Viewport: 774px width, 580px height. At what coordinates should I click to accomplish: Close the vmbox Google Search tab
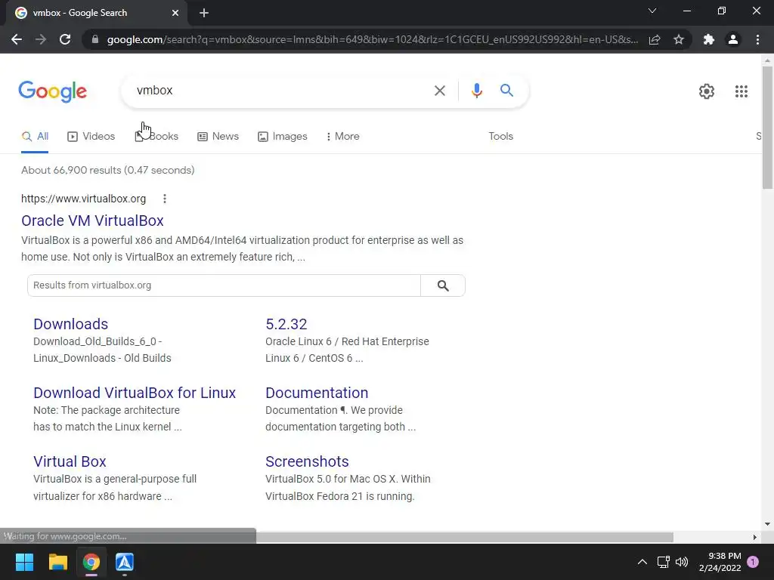click(175, 13)
